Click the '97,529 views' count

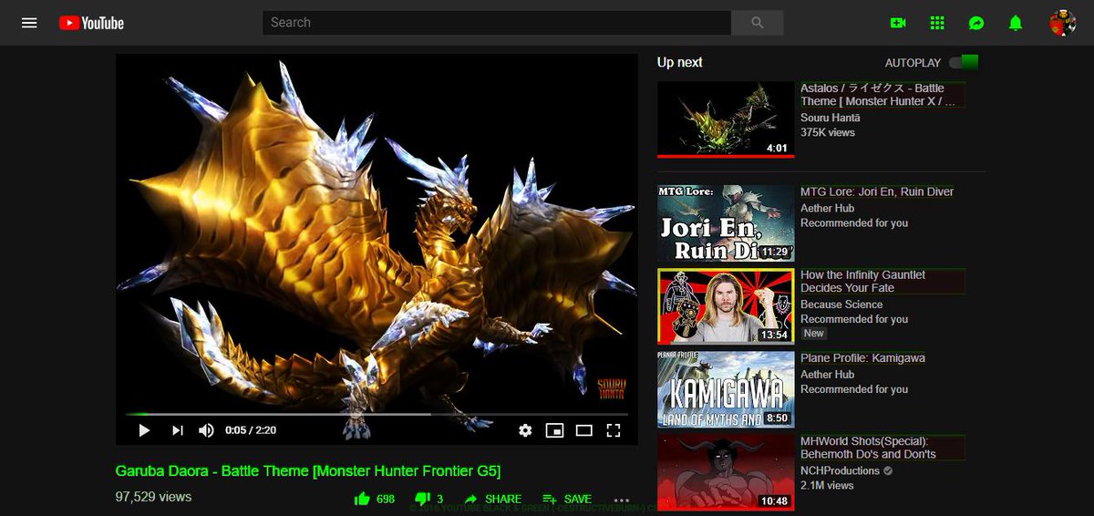(x=153, y=497)
